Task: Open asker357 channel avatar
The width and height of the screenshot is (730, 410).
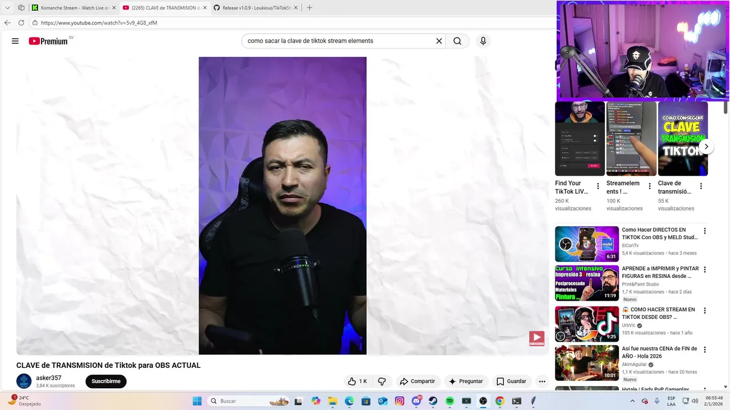Action: (23, 382)
